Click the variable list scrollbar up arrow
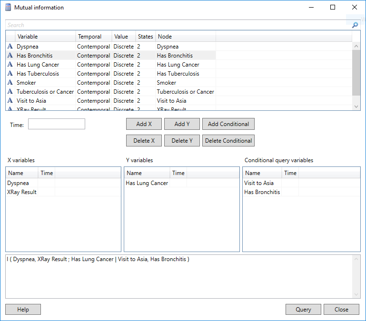The width and height of the screenshot is (366, 321). 356,46
